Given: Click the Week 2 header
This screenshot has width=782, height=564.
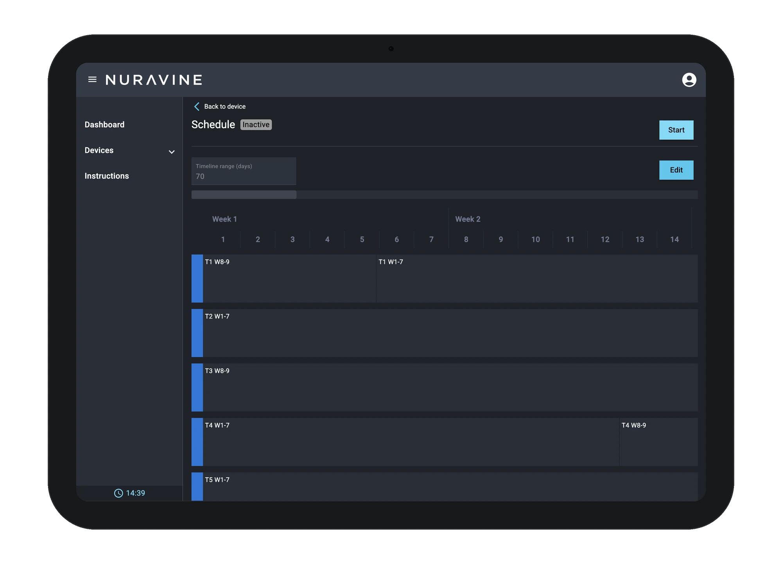Looking at the screenshot, I should tap(468, 219).
